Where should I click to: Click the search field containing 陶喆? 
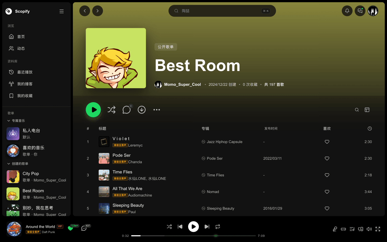[222, 11]
